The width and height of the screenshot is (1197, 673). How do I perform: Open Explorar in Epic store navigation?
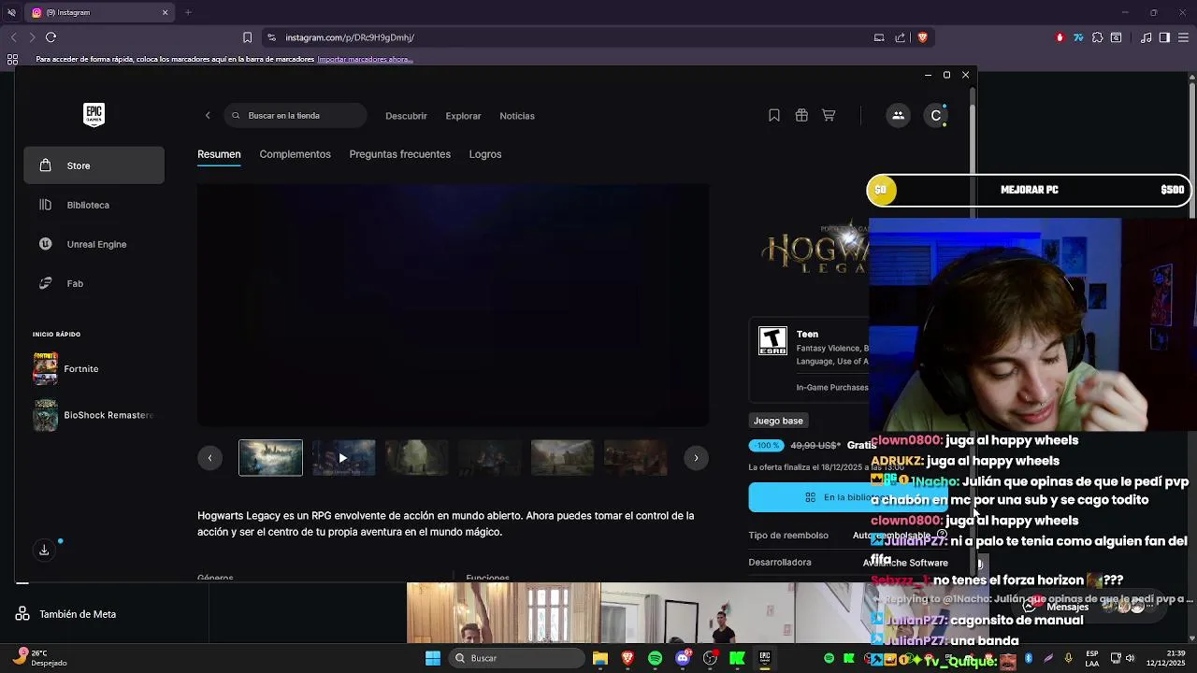(x=463, y=116)
